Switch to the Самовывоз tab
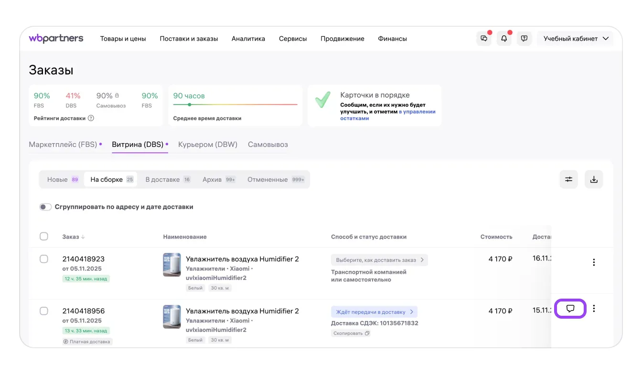 click(268, 145)
